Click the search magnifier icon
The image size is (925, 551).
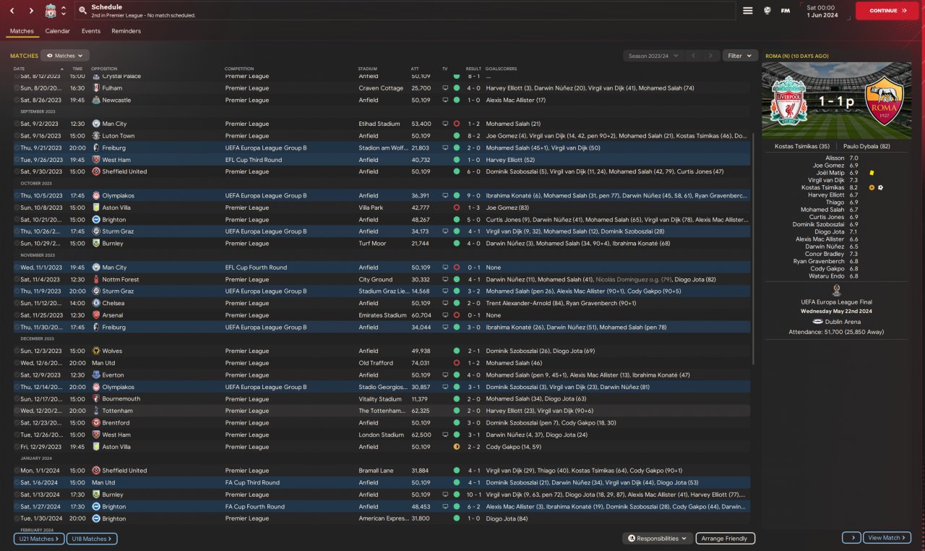point(82,11)
